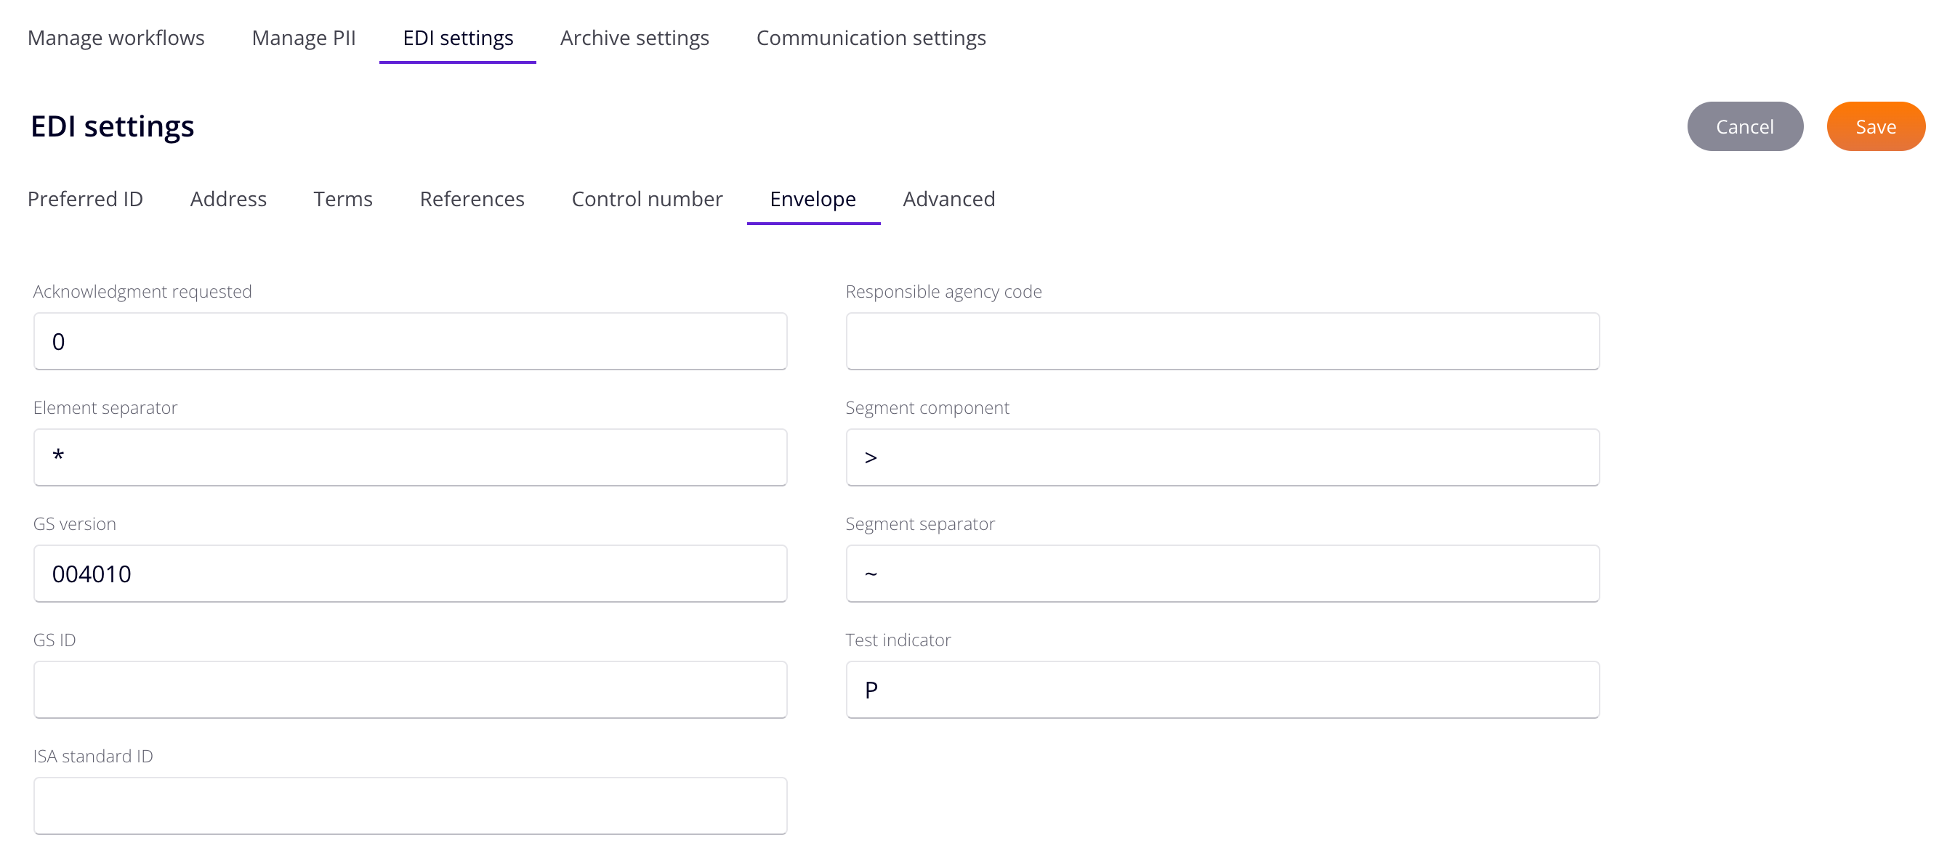Click the Element separator label

(x=105, y=408)
